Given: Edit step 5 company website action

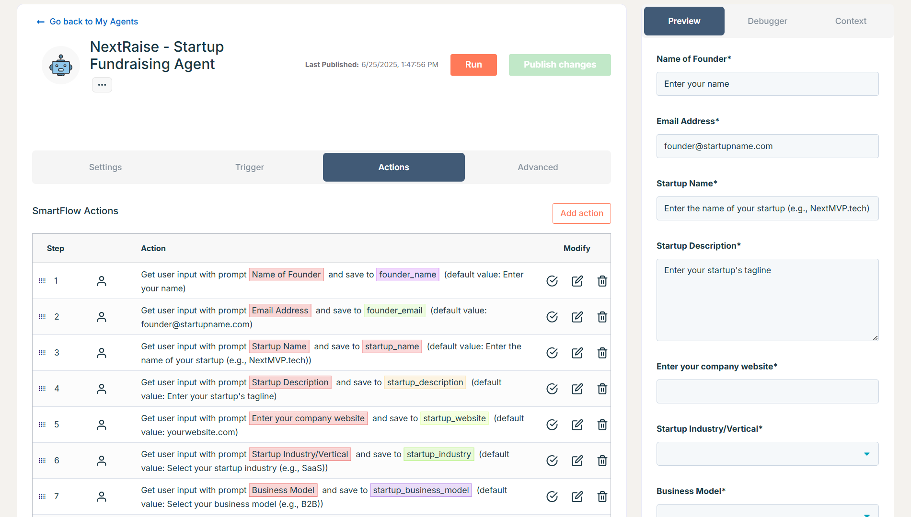Looking at the screenshot, I should click(577, 425).
